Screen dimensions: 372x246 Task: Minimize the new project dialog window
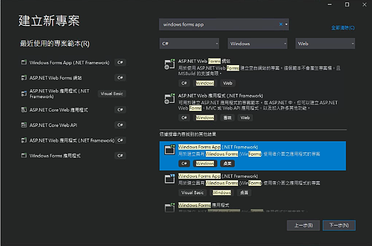[x=330, y=4]
